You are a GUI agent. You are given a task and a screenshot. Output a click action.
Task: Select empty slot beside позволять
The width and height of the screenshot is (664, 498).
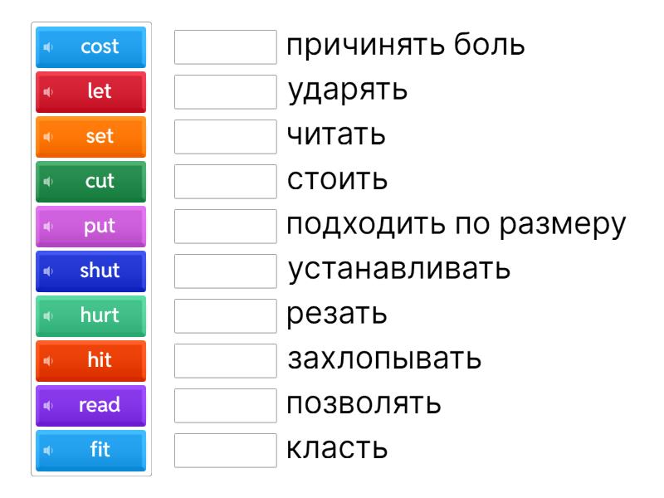coord(226,406)
